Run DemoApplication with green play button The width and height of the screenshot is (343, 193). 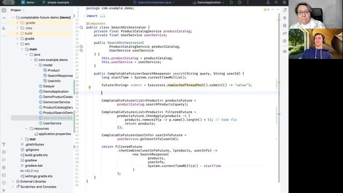coord(232,2)
